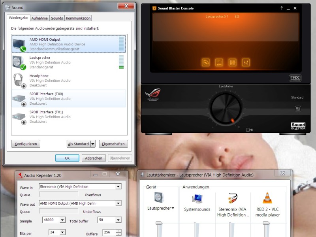316x237 pixels.
Task: Click the Buffers value field showing 256
Action: click(109, 232)
